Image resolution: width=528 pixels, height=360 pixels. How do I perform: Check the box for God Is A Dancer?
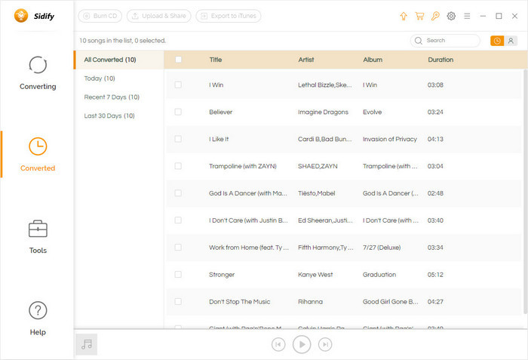[178, 193]
